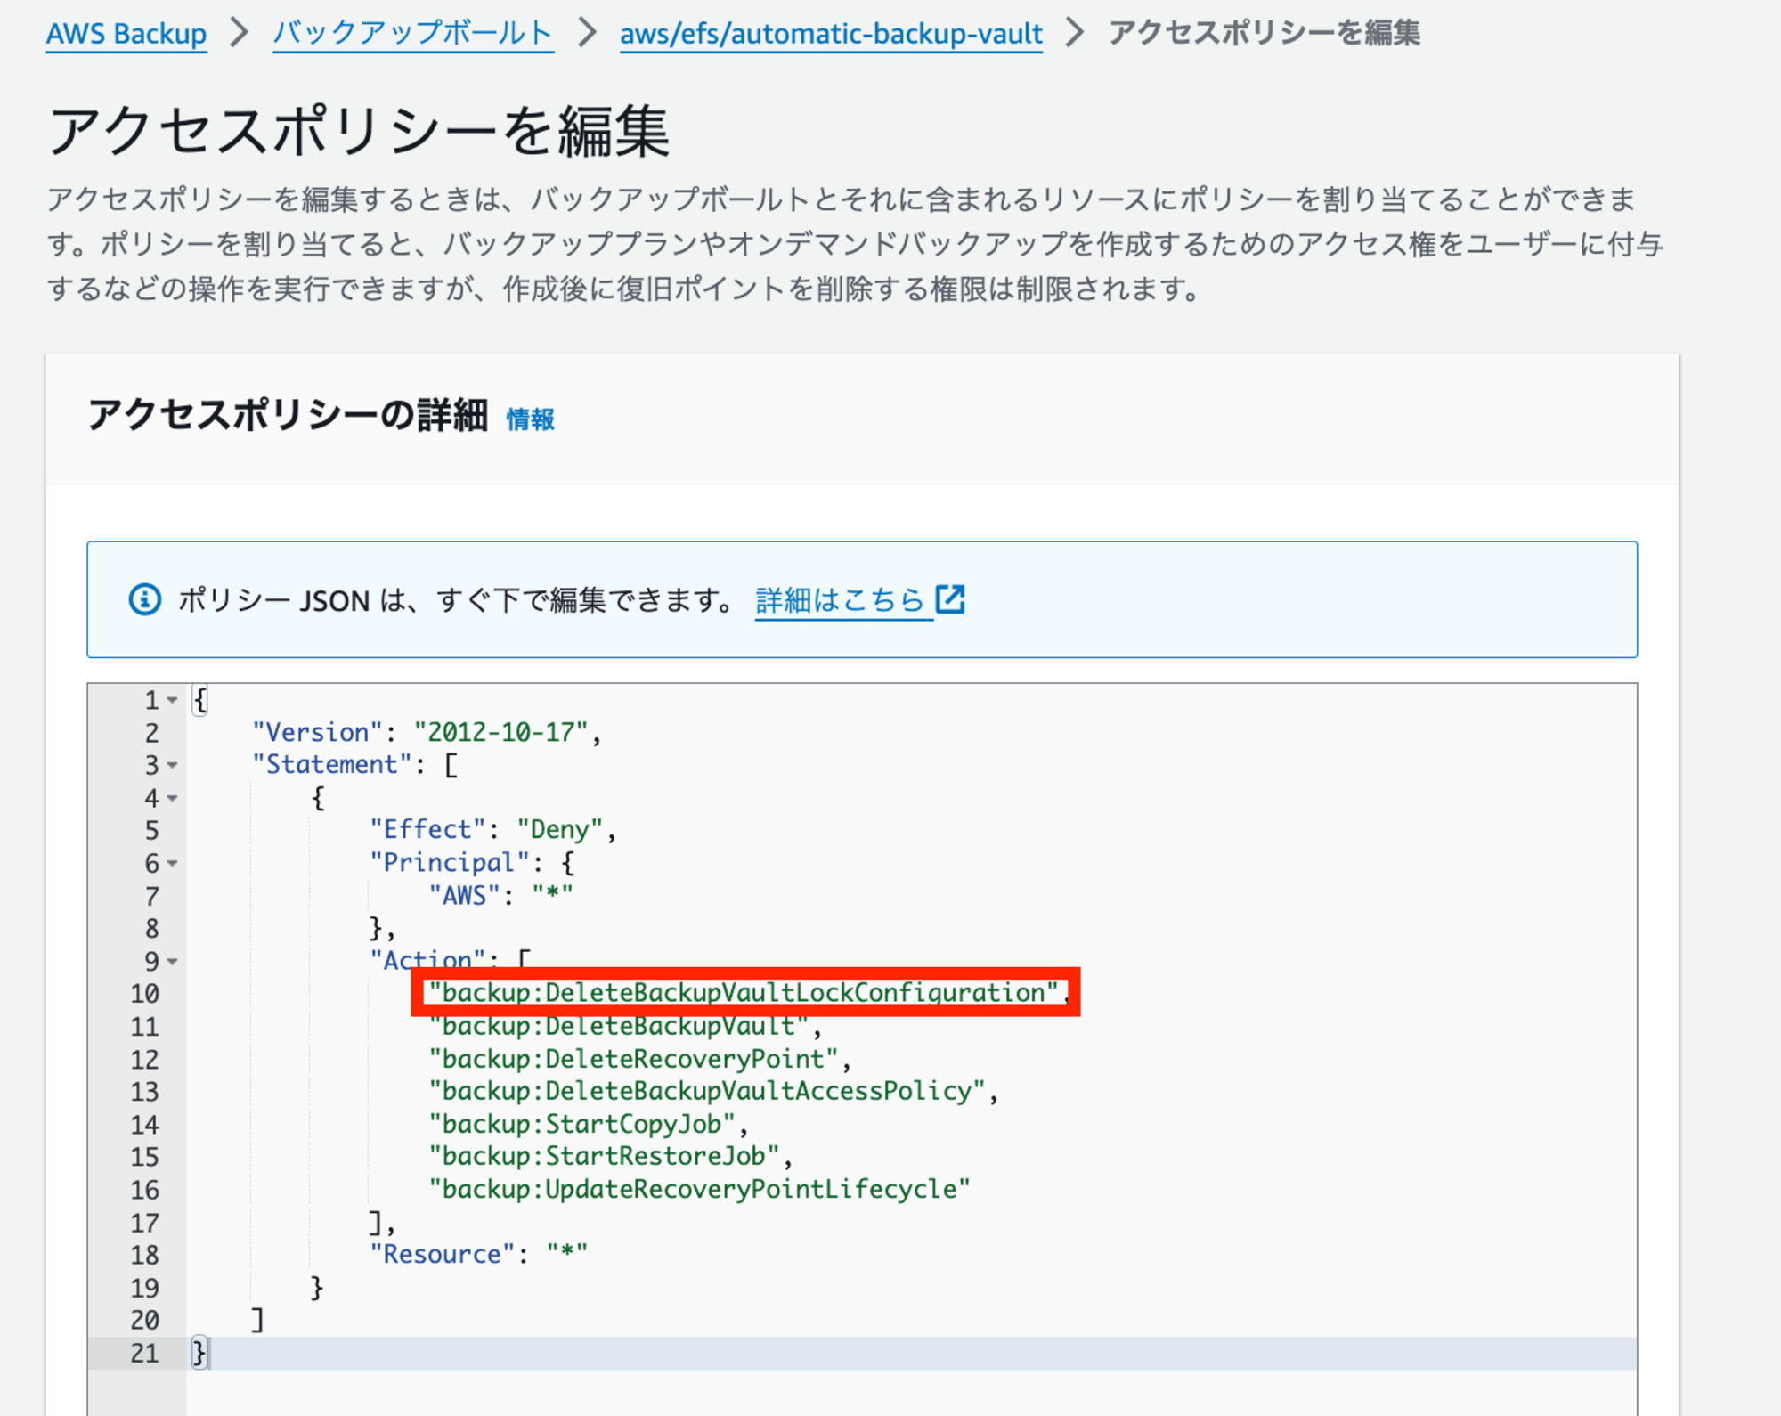Open the AWS Backup breadcrumb link
Image resolution: width=1781 pixels, height=1416 pixels.
(x=126, y=33)
